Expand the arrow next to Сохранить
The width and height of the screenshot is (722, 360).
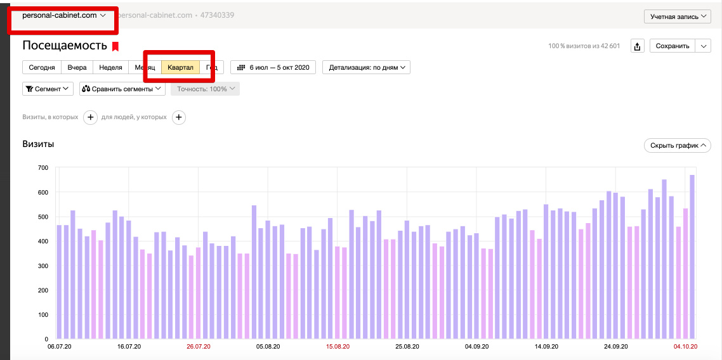[x=703, y=46]
